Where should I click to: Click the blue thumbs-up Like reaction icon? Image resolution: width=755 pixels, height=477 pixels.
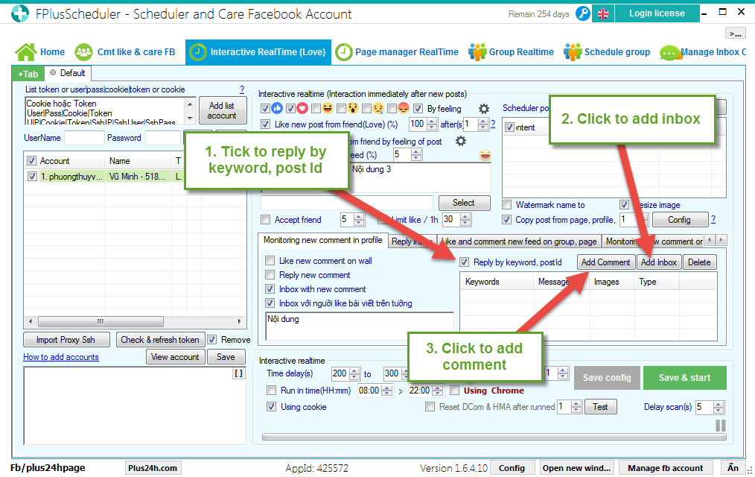click(x=277, y=108)
